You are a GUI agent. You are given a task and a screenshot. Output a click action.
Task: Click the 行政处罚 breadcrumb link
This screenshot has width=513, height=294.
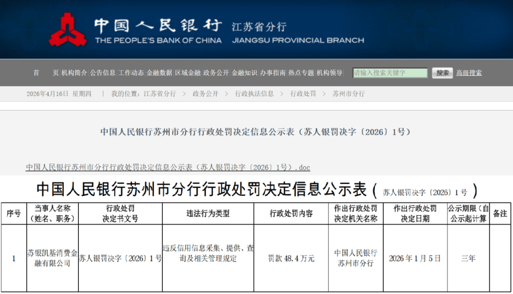point(302,93)
